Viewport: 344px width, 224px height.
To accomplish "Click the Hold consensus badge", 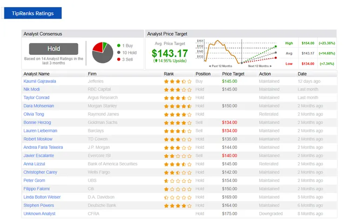I will [x=53, y=49].
